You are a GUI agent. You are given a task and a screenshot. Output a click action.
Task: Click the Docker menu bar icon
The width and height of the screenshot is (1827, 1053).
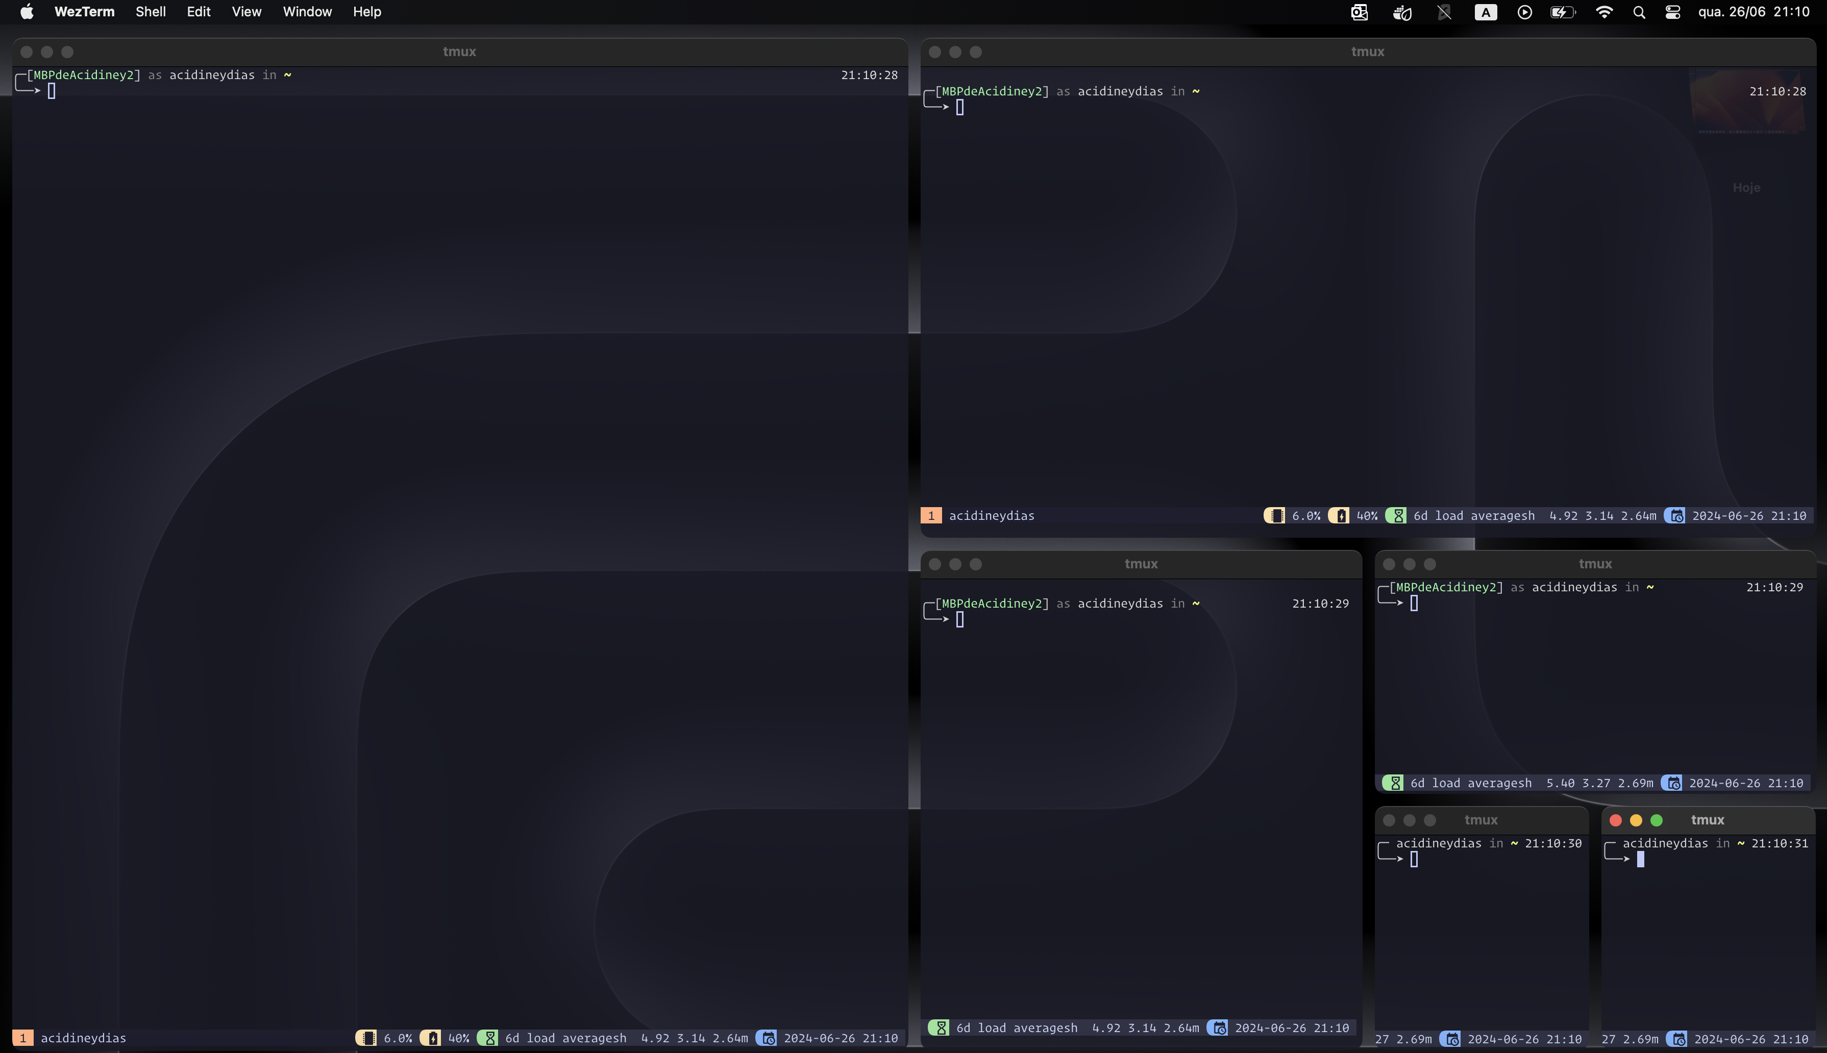coord(1402,12)
